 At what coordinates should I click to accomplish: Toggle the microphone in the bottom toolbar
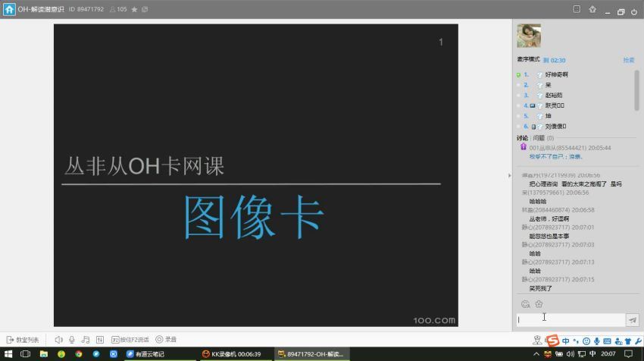72,340
